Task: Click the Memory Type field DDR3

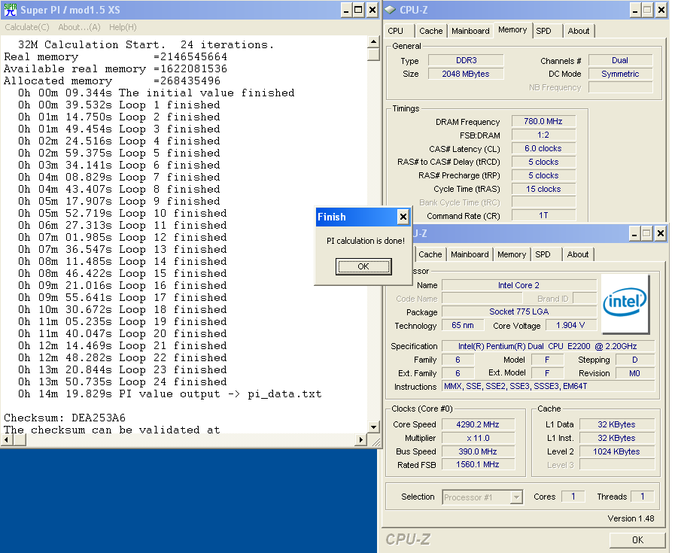Action: (466, 60)
